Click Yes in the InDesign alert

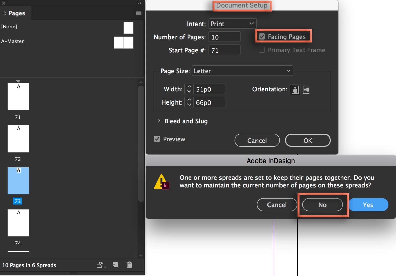pos(368,205)
